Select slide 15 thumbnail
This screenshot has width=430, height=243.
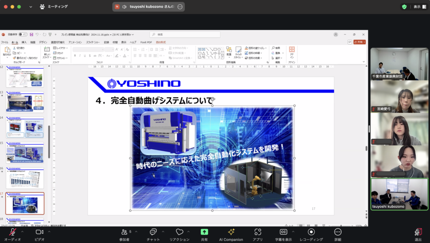[25, 153]
